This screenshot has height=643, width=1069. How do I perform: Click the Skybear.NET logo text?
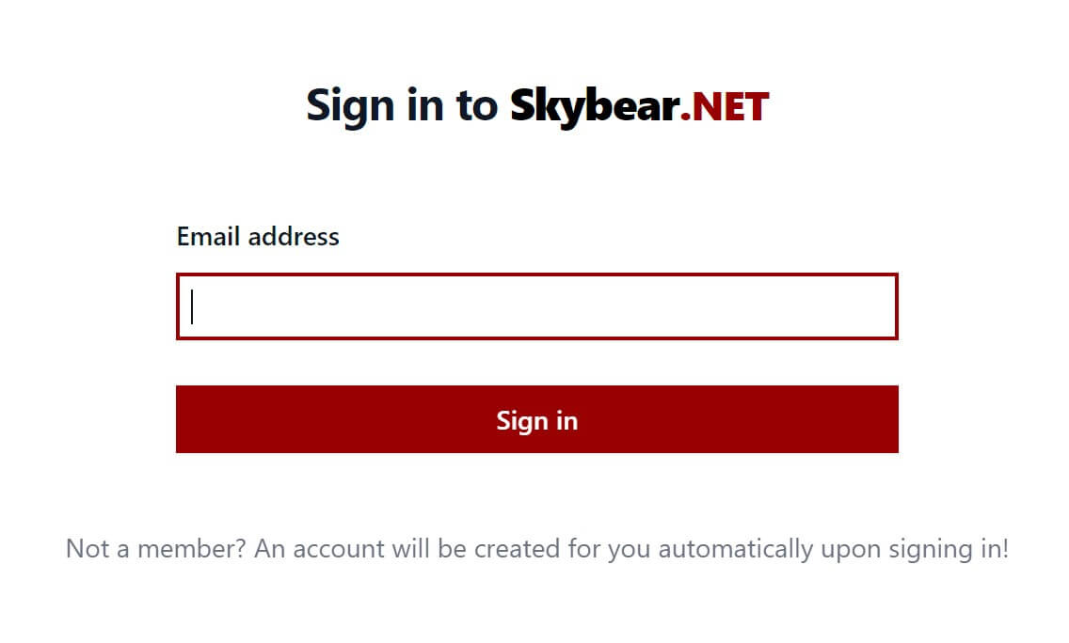click(640, 104)
